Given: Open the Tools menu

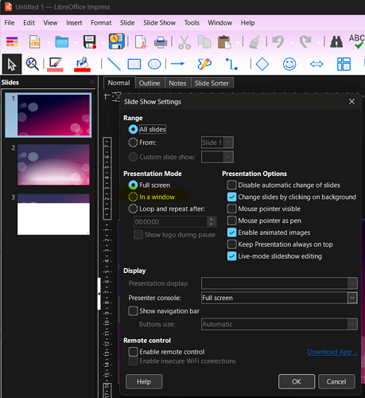Looking at the screenshot, I should coord(192,23).
